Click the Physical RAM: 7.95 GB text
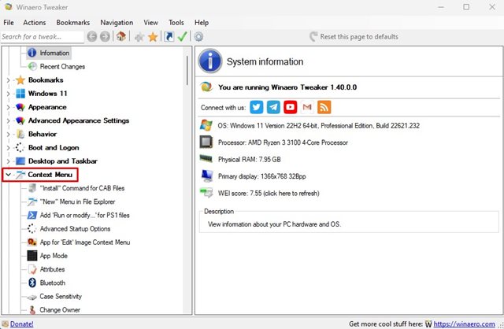 click(x=250, y=159)
